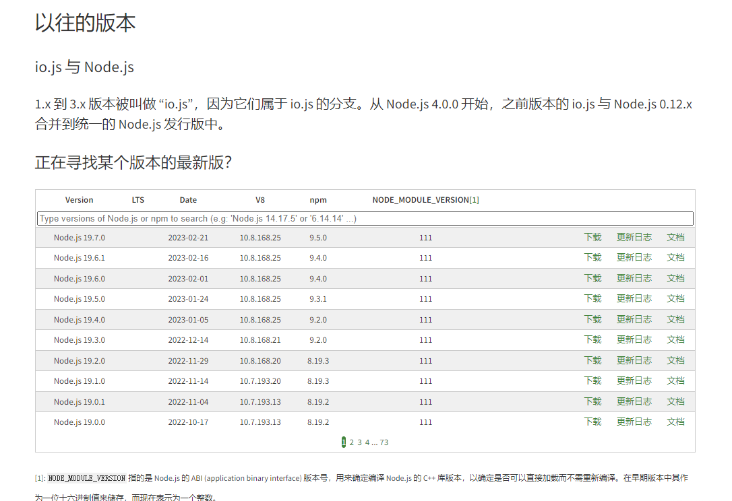Click the V8 column header
The width and height of the screenshot is (732, 501).
coord(260,199)
